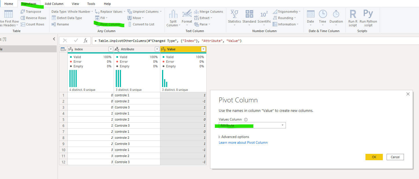
Task: Switch to the Help tab
Action: [107, 4]
